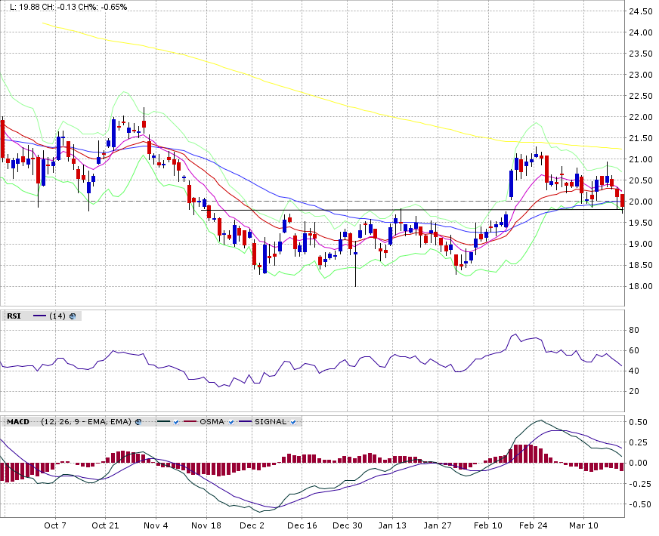
Task: Click the 20.00 price axis label
Action: point(641,202)
